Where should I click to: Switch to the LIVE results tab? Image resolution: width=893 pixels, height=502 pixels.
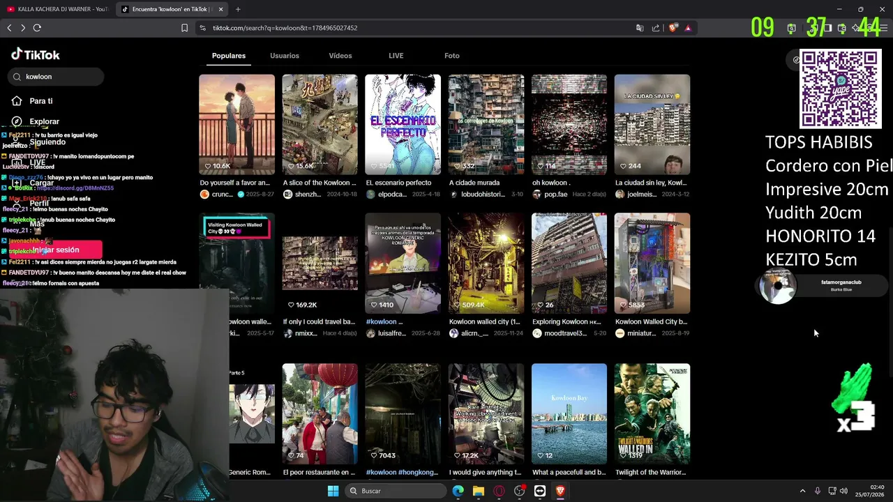coord(396,56)
